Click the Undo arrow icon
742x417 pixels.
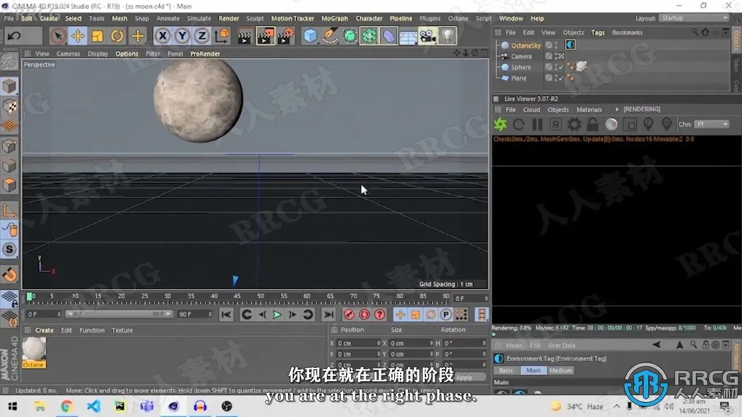tap(14, 36)
